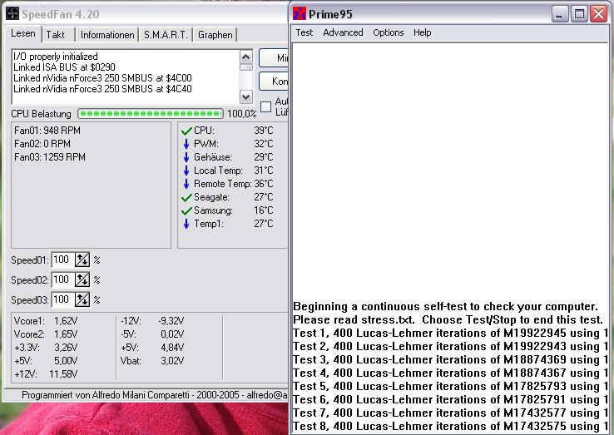Click the 100,0% CPU load value
The image size is (614, 435).
pyautogui.click(x=241, y=114)
